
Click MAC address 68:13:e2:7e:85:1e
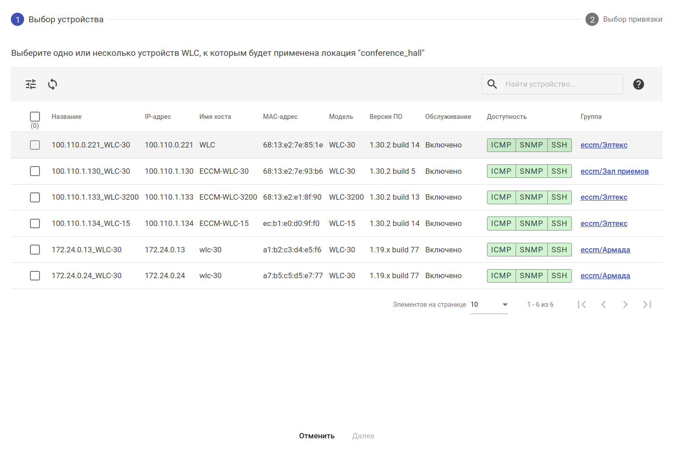point(293,145)
